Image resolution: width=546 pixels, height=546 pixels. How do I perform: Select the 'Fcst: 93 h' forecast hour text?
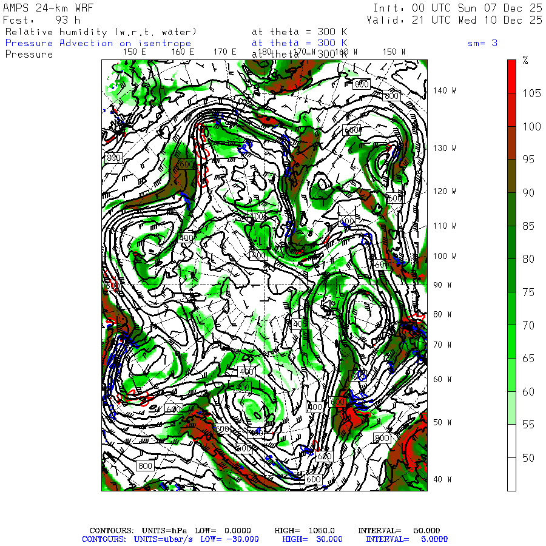pyautogui.click(x=42, y=20)
